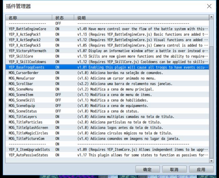Click description 'Adiciona partículas na tela de título'
The width and height of the screenshot is (219, 178).
(x=126, y=122)
